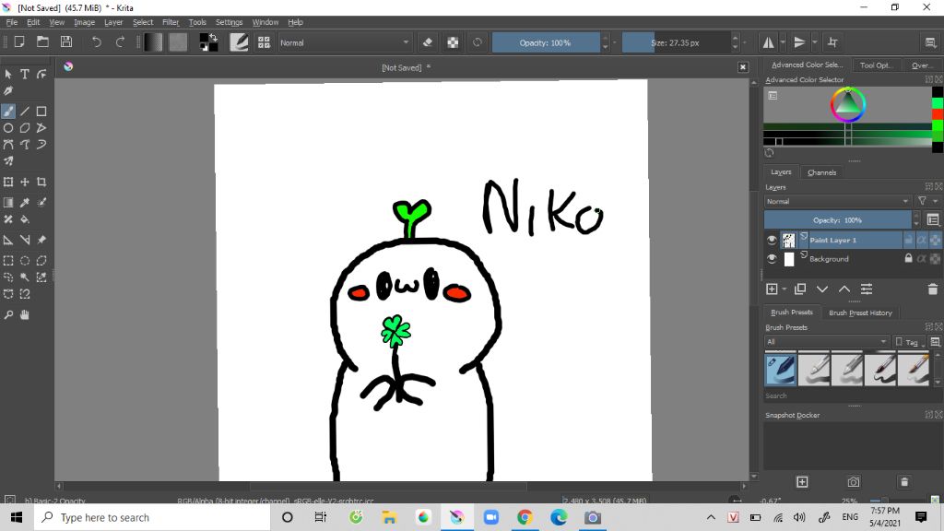Expand horizontal mirror options arrow
Viewport: 944px width, 531px height.
coord(783,42)
